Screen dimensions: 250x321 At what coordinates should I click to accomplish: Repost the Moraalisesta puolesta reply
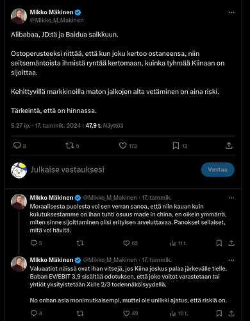[80, 243]
